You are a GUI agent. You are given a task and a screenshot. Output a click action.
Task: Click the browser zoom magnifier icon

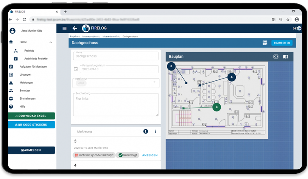click(x=281, y=19)
